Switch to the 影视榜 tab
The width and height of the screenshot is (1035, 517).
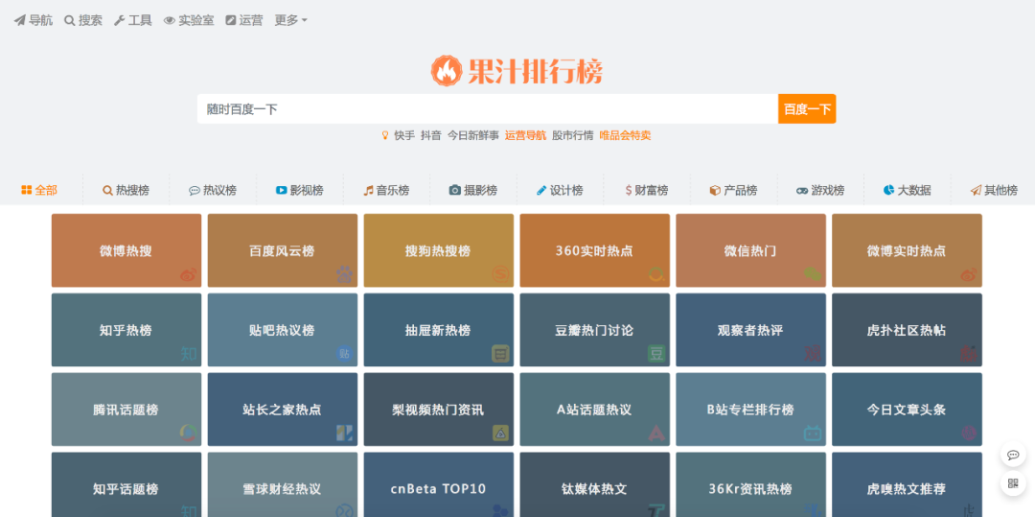(300, 190)
